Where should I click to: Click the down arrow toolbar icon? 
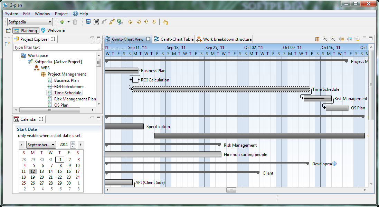(154, 22)
